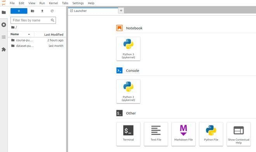The height and width of the screenshot is (152, 256).
Task: Focus the Filter files by name field
Action: [x=33, y=20]
